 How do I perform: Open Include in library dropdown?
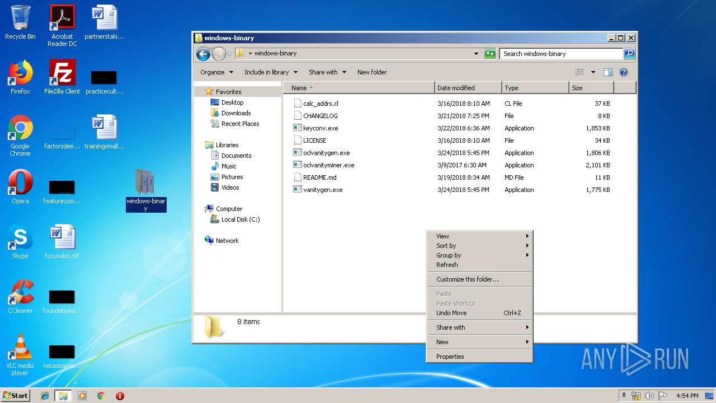[x=271, y=72]
